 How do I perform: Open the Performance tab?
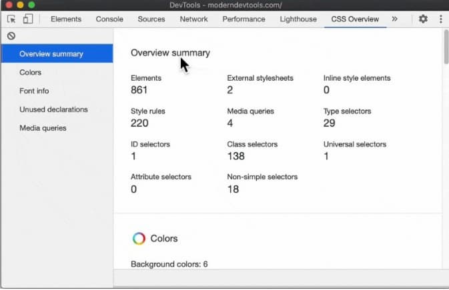(244, 19)
